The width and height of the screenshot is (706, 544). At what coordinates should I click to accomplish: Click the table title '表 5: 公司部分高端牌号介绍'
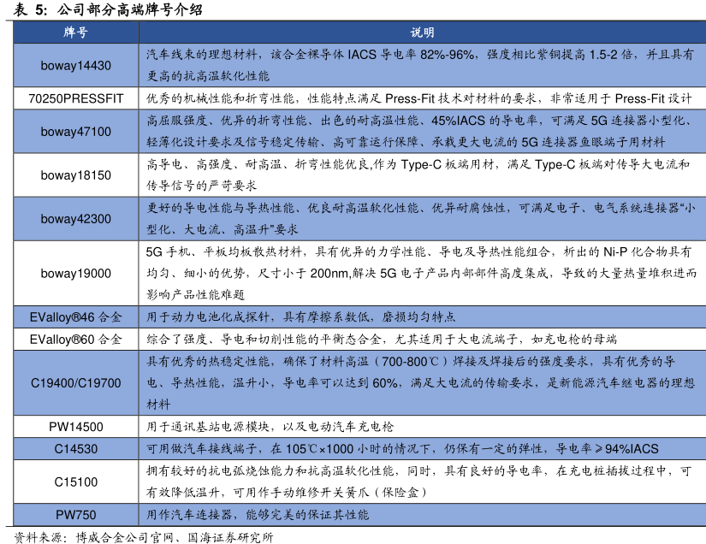109,10
